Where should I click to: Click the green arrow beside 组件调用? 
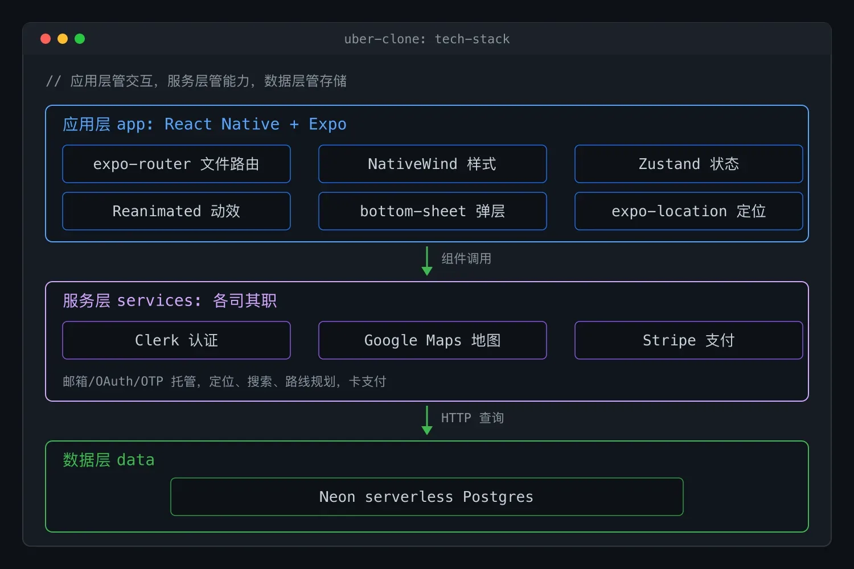click(x=427, y=261)
